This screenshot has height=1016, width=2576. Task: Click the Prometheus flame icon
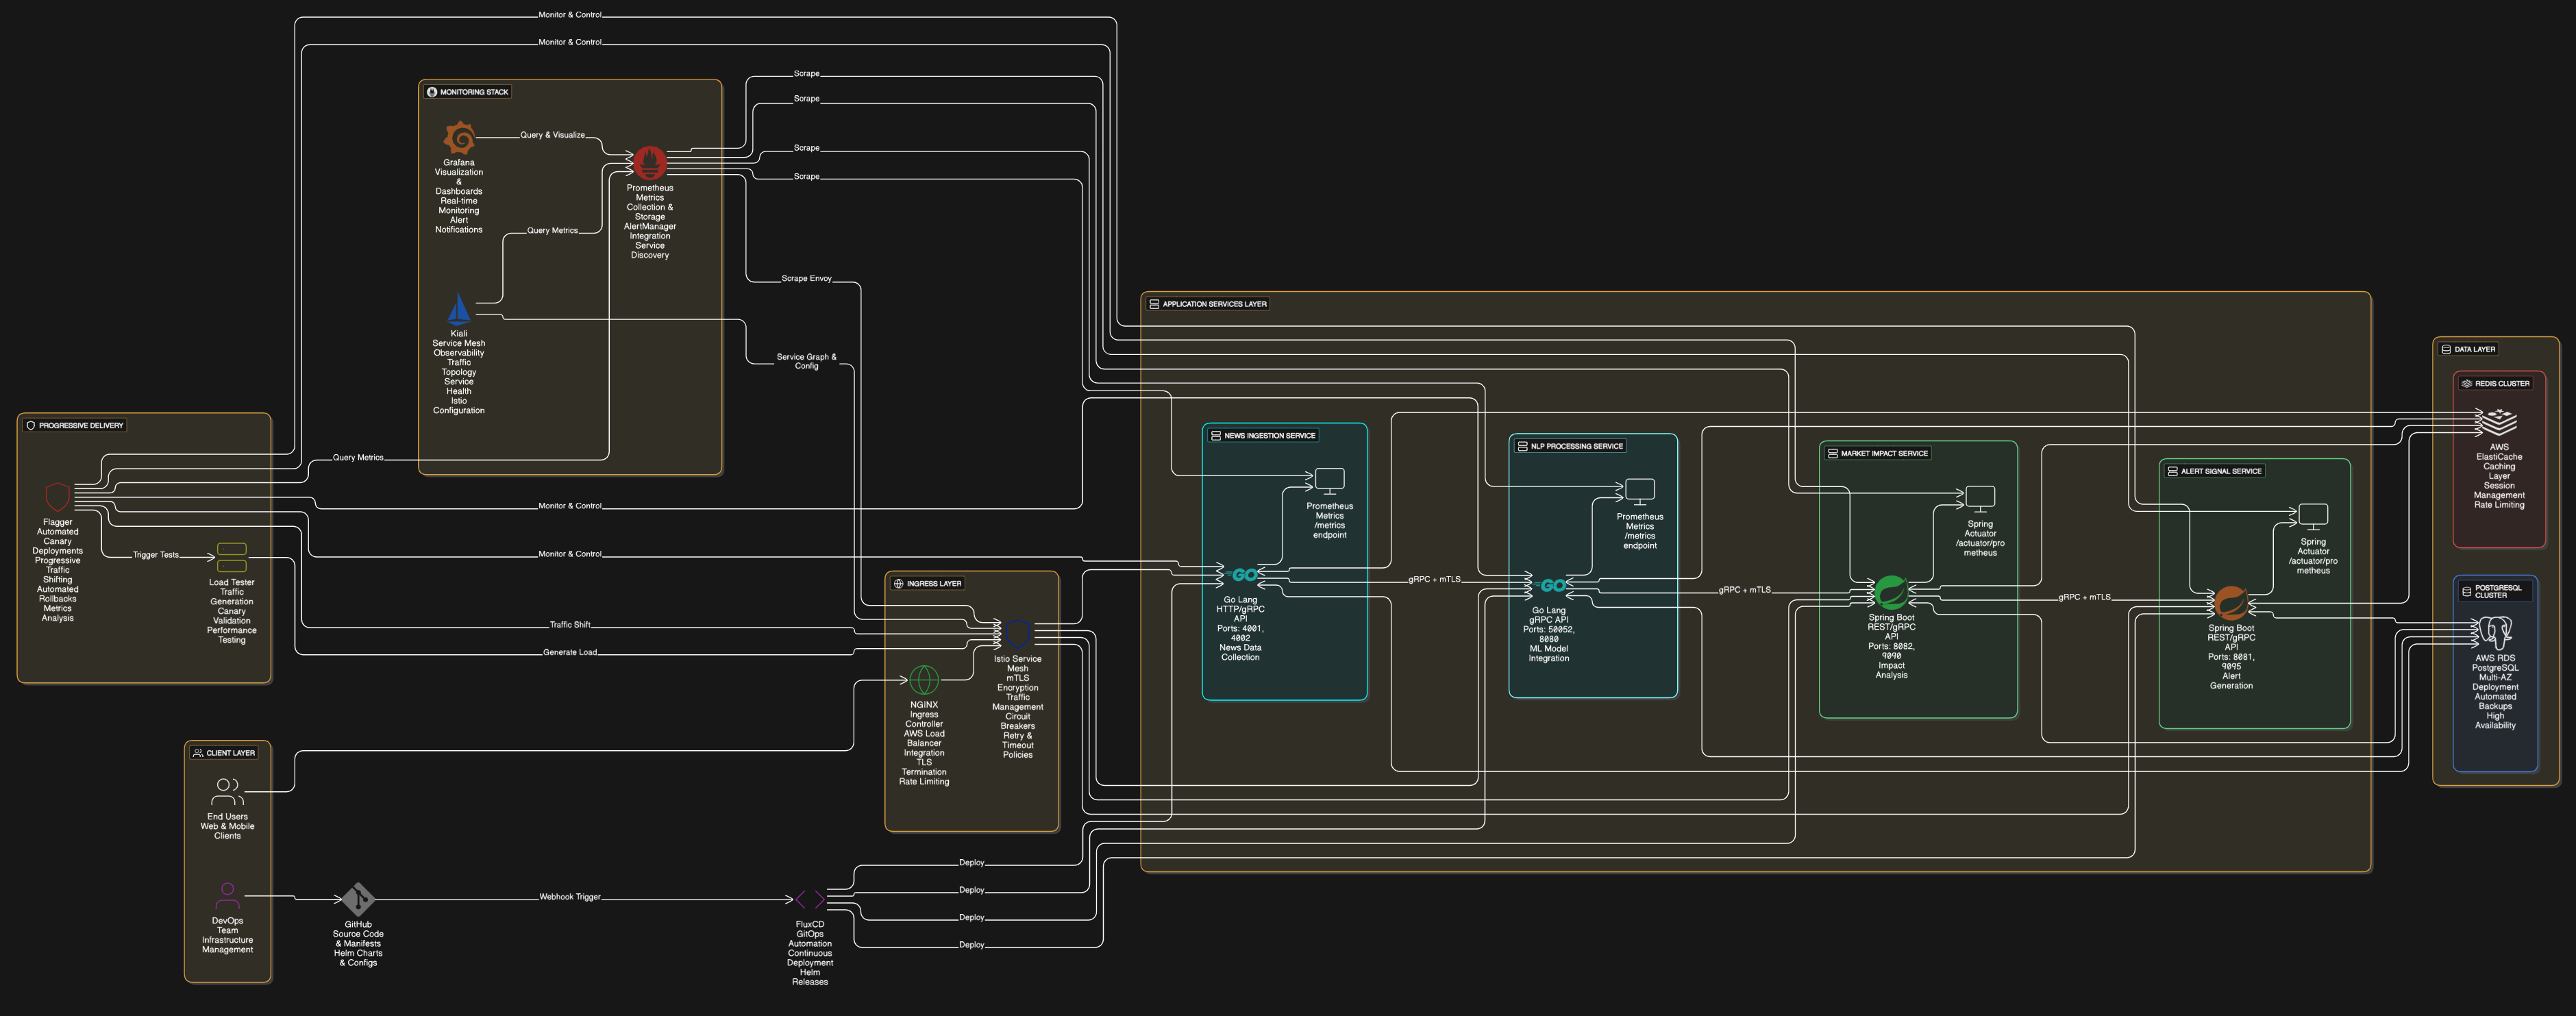coord(650,163)
